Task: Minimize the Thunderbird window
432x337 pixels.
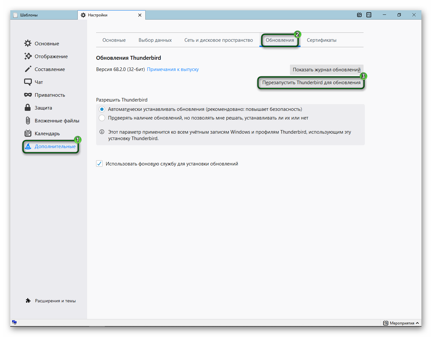Action: click(x=384, y=15)
